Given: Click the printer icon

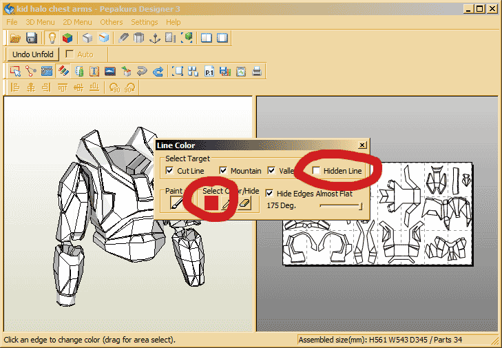Looking at the screenshot, I should point(257,71).
